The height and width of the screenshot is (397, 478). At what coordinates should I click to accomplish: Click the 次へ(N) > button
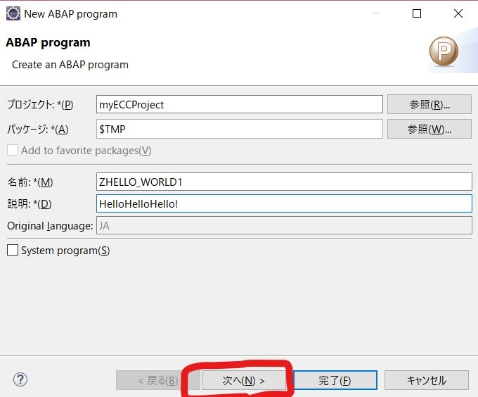(244, 380)
